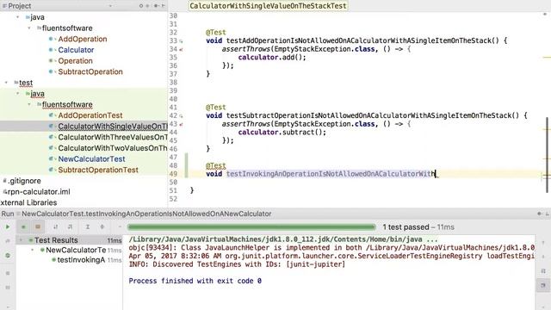Image resolution: width=551 pixels, height=310 pixels.
Task: Hide the Run tool window
Action: [548, 214]
